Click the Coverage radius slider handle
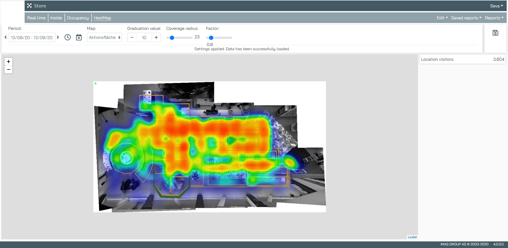508x248 pixels. click(x=172, y=38)
